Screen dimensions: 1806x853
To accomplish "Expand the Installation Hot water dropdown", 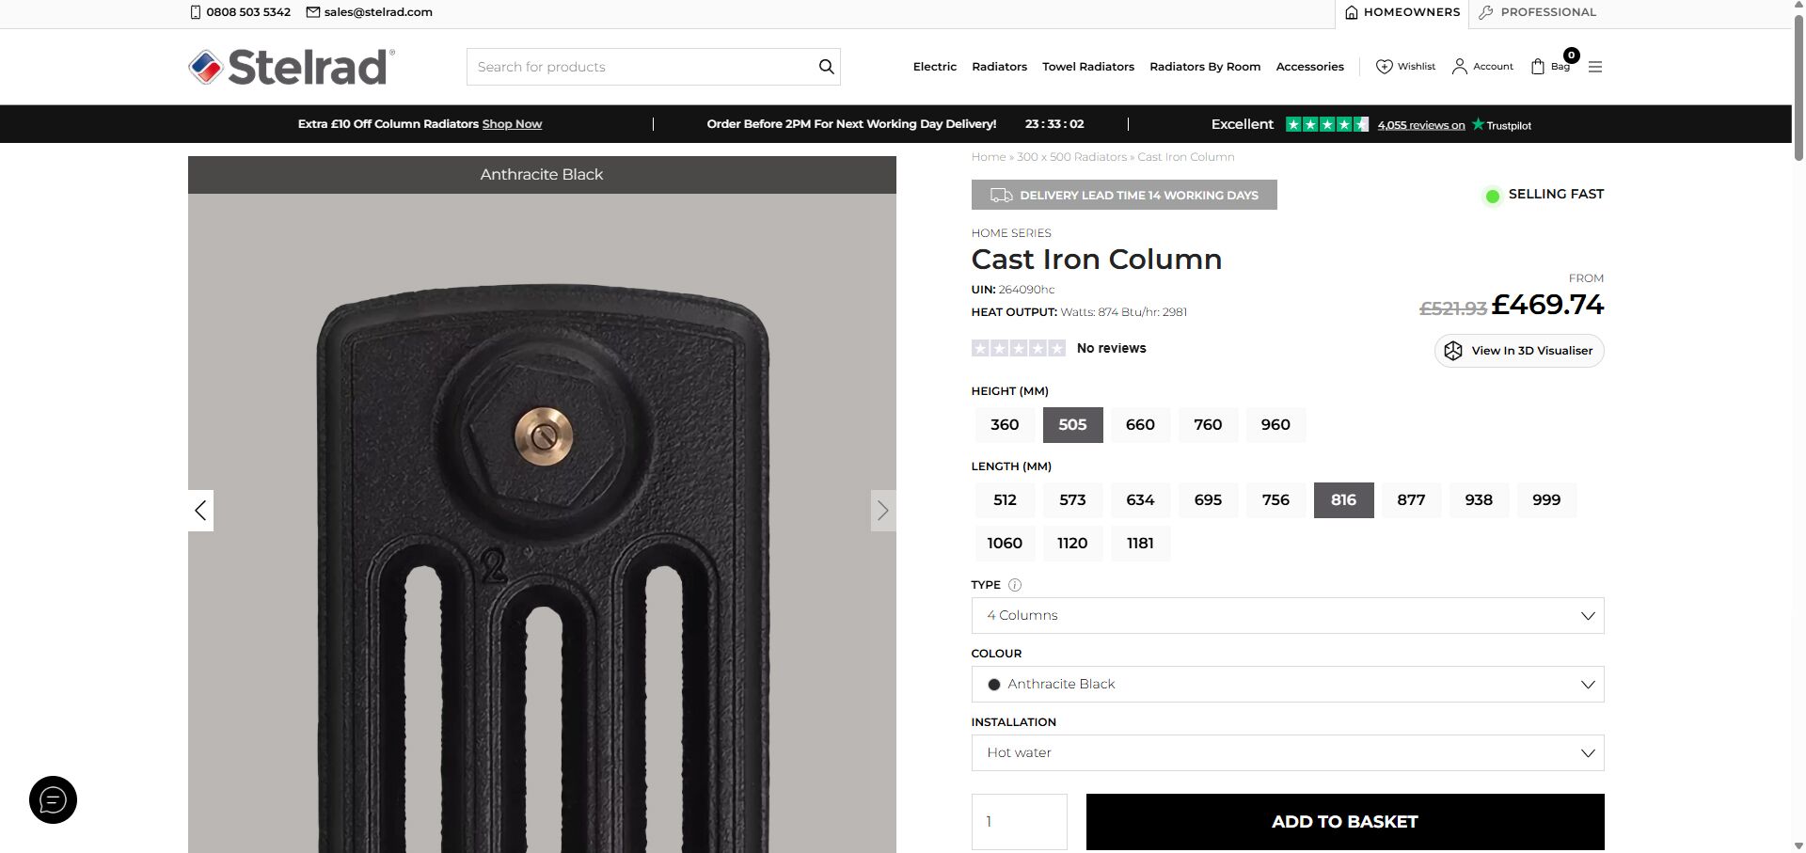I will (x=1287, y=753).
